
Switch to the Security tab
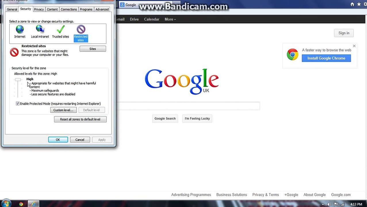tap(26, 9)
